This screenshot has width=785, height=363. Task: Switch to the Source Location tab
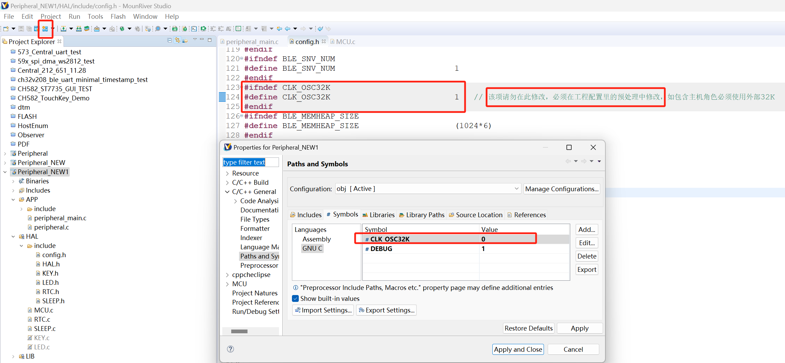[x=476, y=215]
